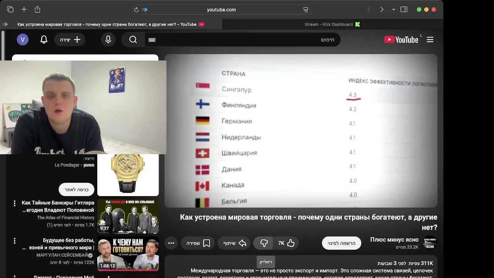Click the search magnifier icon
The width and height of the screenshot is (494, 278).
(133, 40)
